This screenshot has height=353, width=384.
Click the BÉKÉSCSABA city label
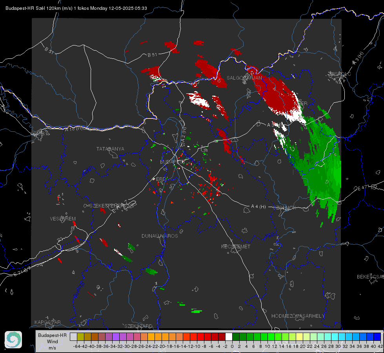(x=370, y=277)
